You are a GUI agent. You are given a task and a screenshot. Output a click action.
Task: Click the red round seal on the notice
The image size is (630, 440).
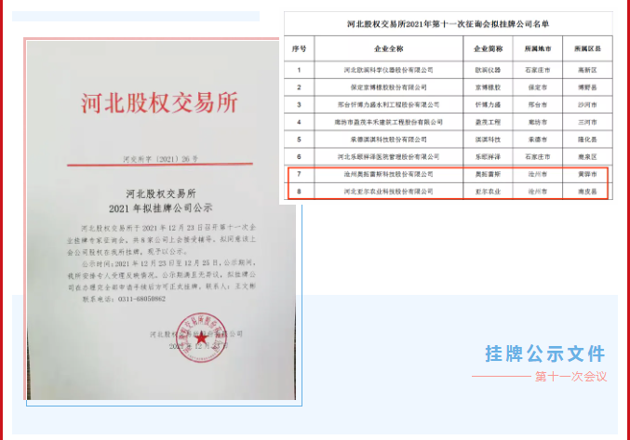(201, 338)
